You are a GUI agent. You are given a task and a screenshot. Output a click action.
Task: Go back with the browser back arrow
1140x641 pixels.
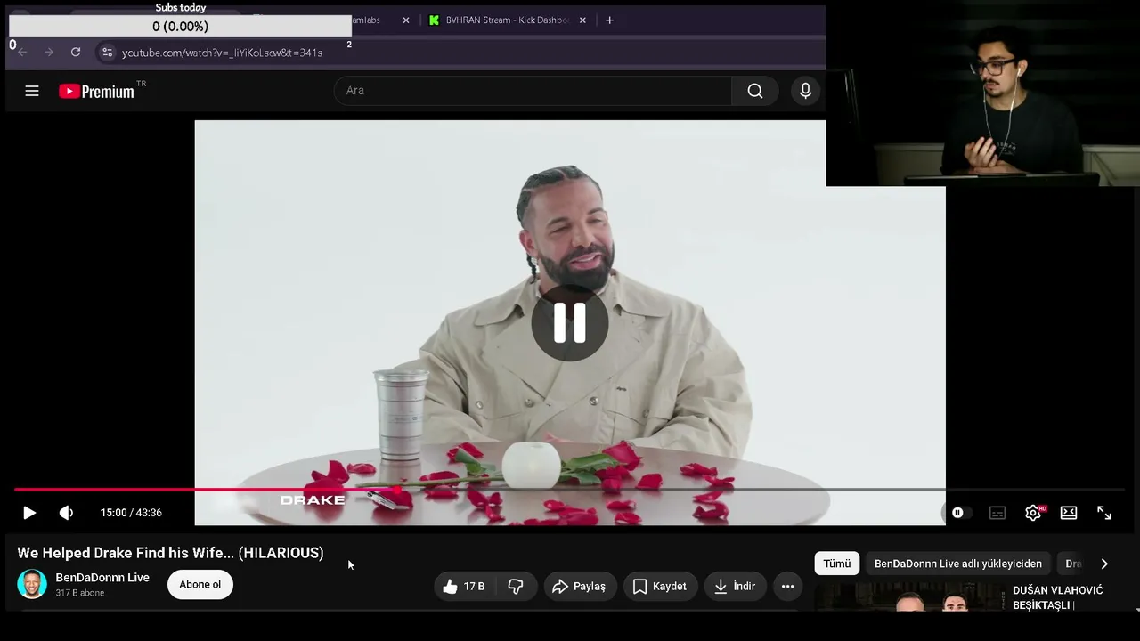point(22,53)
